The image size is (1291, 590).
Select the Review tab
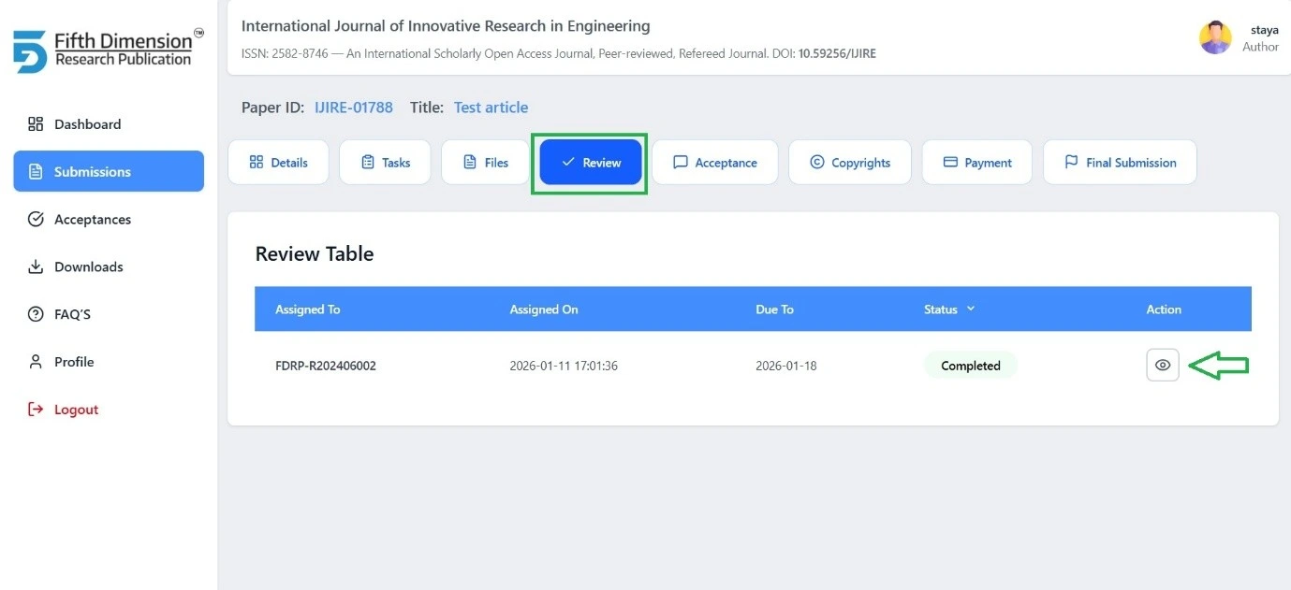pos(590,162)
